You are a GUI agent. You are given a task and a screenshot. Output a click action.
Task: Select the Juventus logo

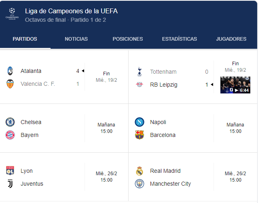coord(10,184)
